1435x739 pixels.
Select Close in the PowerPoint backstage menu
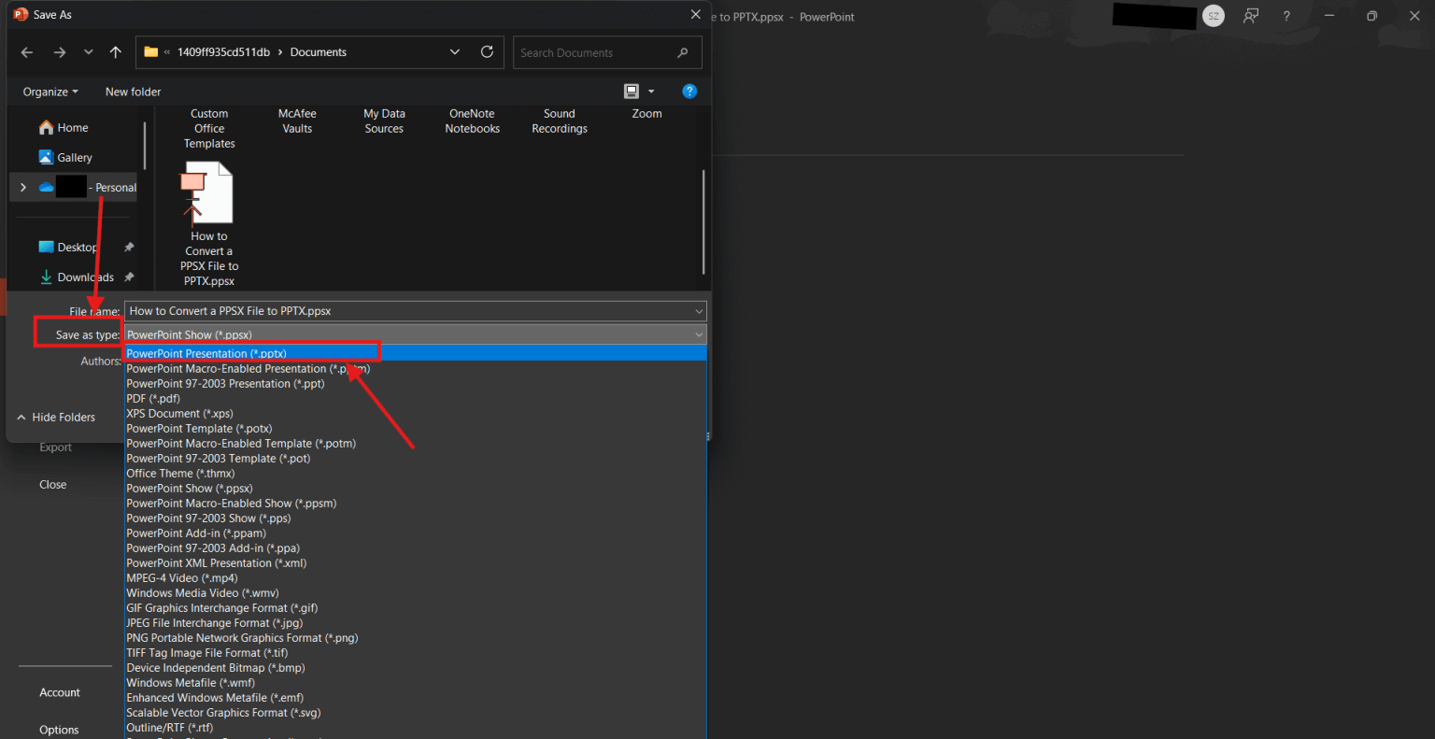[x=52, y=484]
